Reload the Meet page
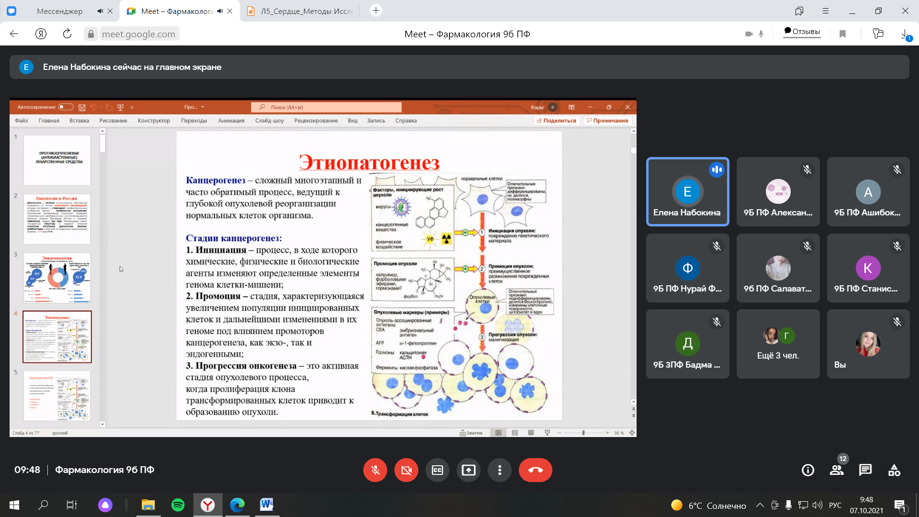The height and width of the screenshot is (517, 919). 67,34
